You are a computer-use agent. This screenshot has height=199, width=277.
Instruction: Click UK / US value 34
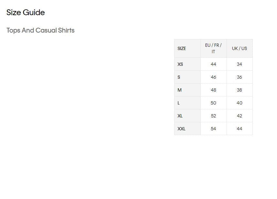[240, 64]
